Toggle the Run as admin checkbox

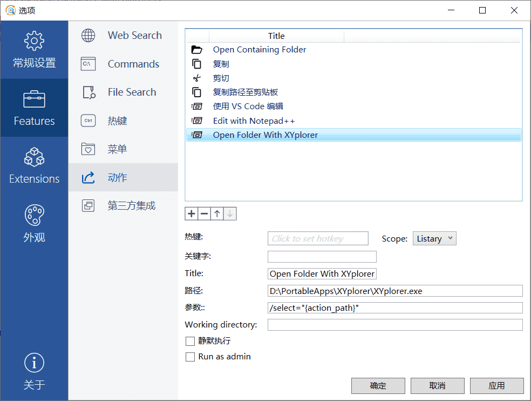coord(190,357)
